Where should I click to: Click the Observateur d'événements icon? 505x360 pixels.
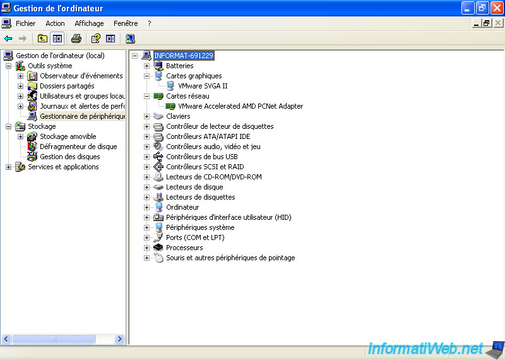click(x=32, y=76)
